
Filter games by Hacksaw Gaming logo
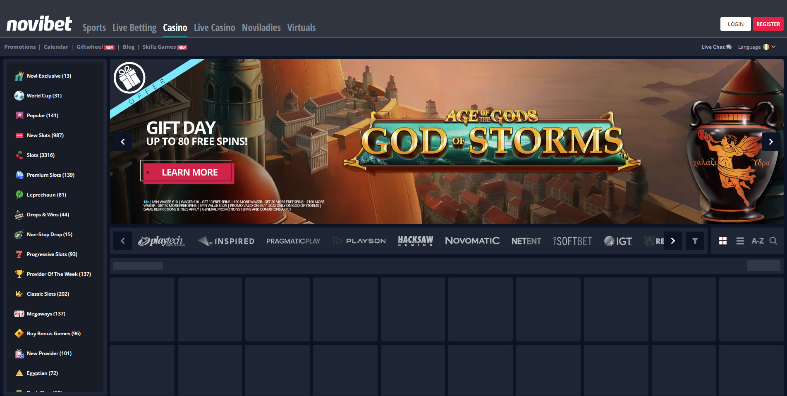415,241
